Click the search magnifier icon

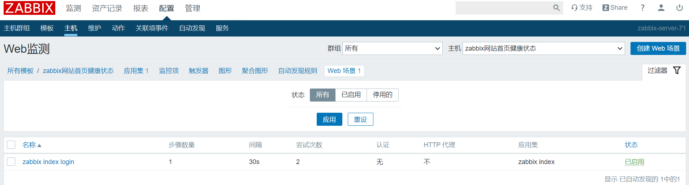click(x=556, y=8)
